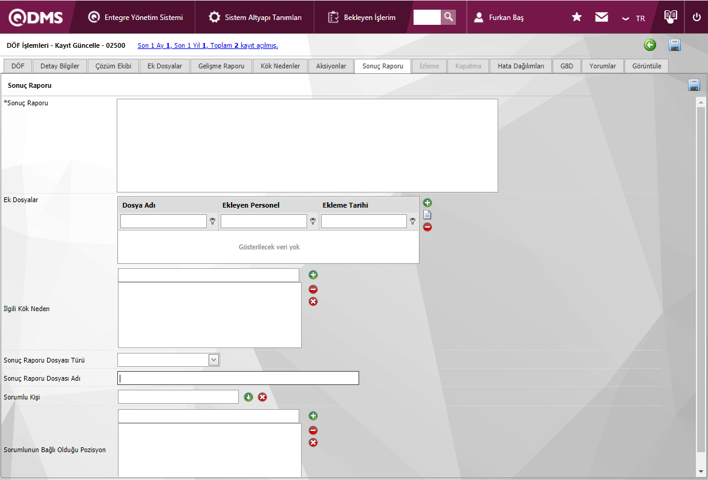Open the Furkan Baş user menu
Screen dimensions: 708x480
(x=499, y=17)
